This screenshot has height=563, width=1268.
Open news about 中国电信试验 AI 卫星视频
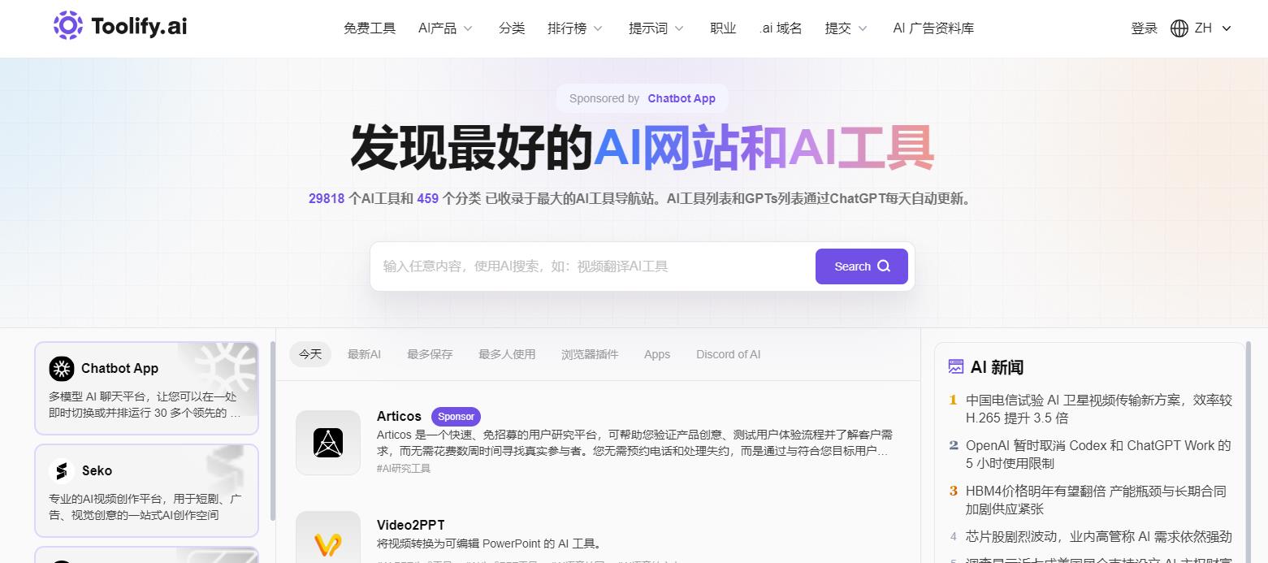[x=1099, y=409]
